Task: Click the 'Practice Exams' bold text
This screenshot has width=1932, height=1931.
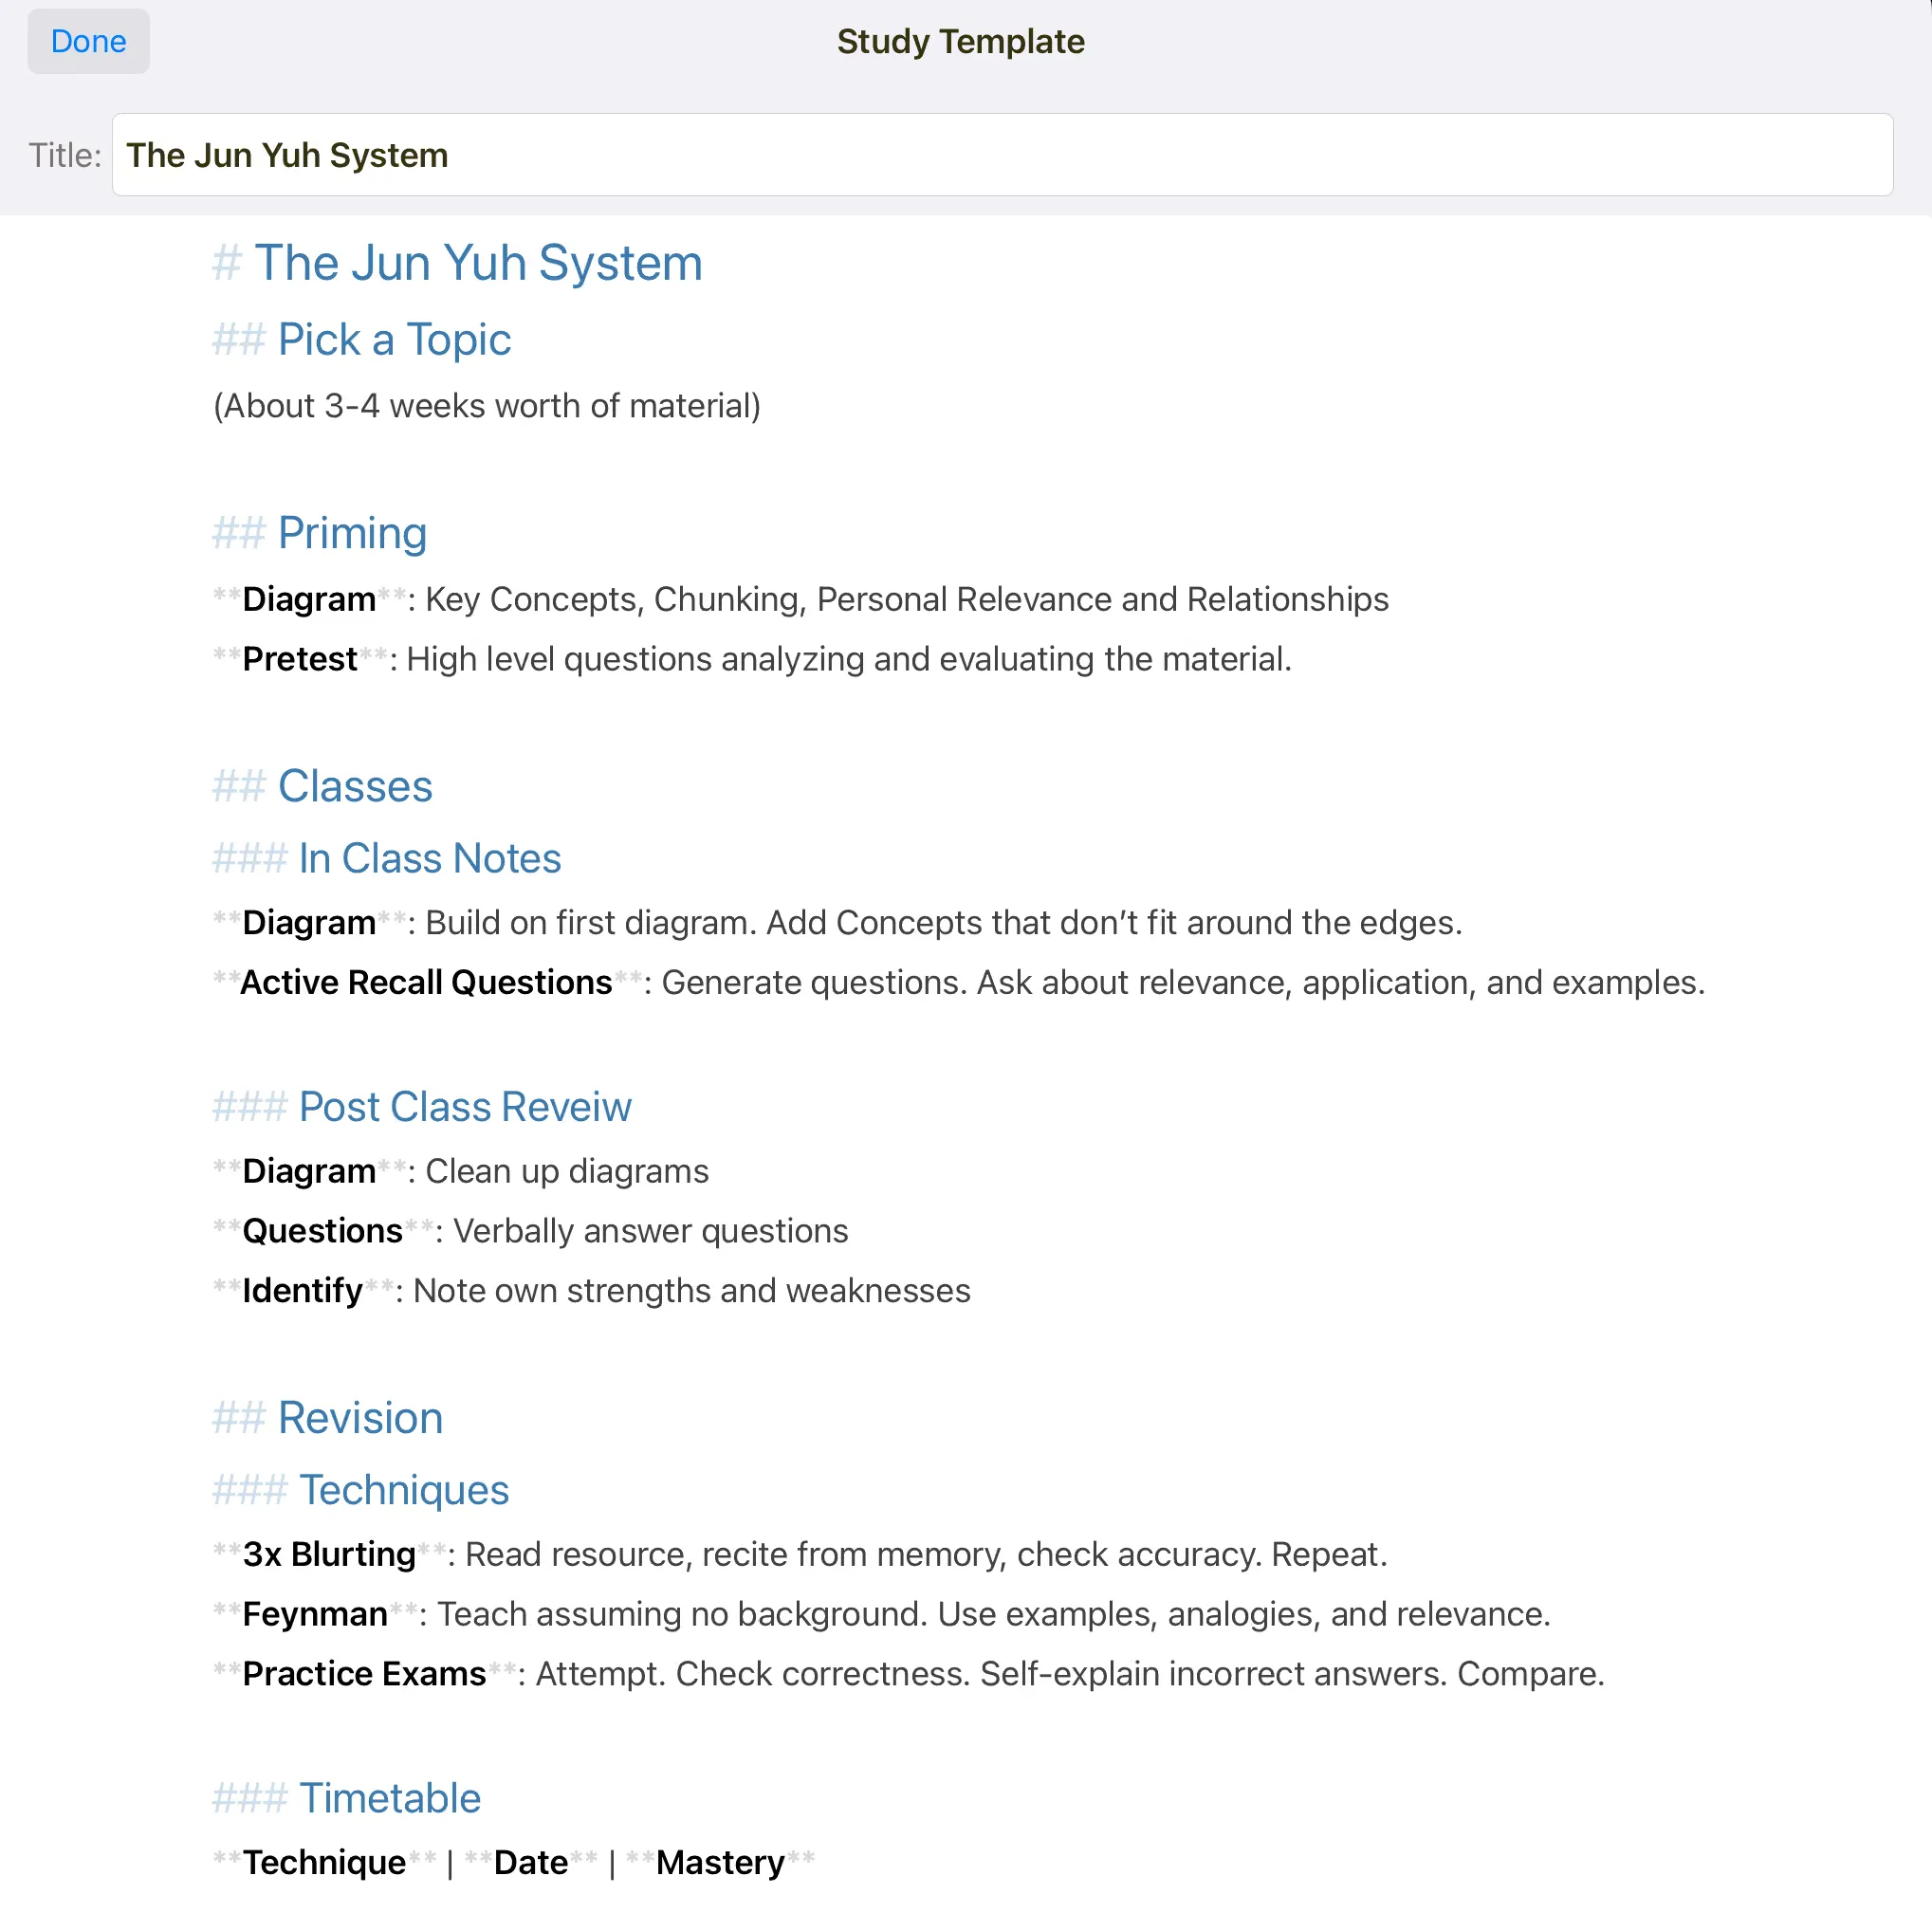Action: (x=364, y=1674)
